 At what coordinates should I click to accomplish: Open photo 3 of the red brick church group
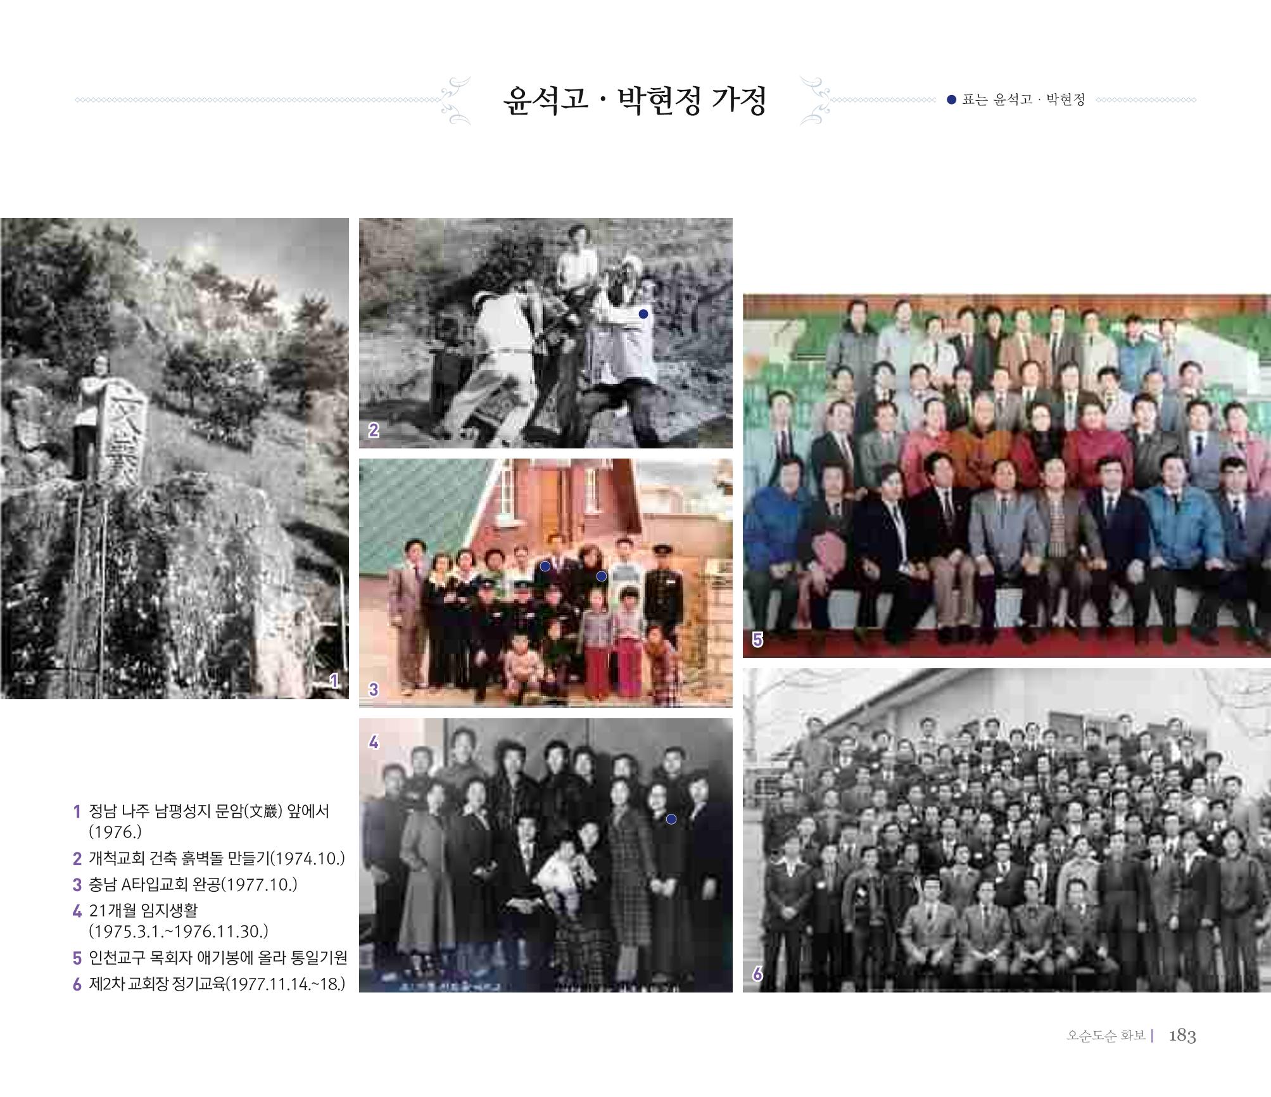click(546, 583)
